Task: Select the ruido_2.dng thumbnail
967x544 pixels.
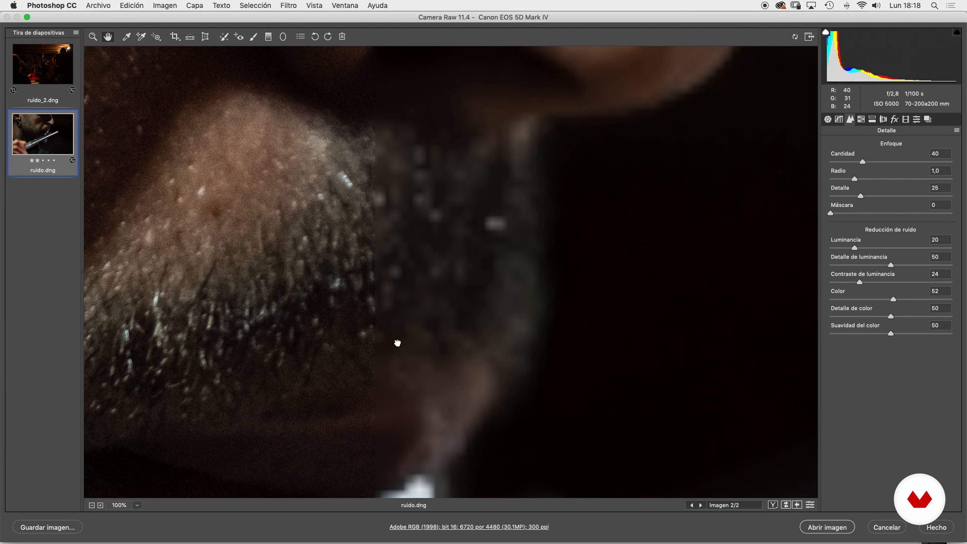Action: point(43,64)
